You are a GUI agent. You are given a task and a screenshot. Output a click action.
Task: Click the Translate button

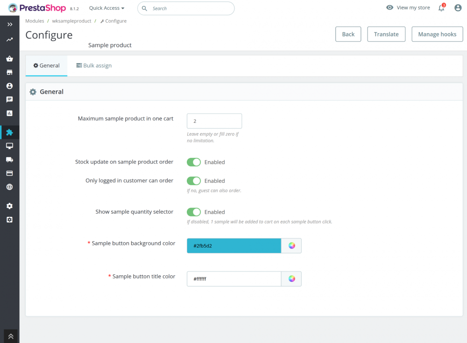click(x=386, y=34)
